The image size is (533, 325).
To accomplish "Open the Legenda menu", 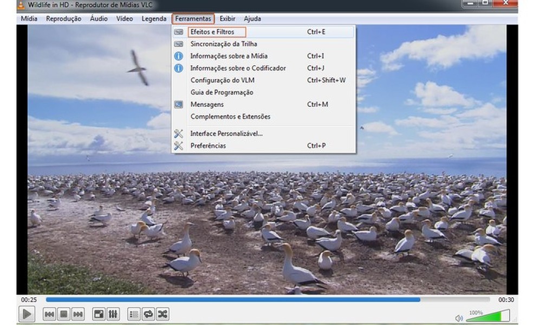I will tap(154, 18).
